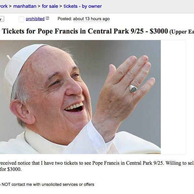This screenshot has width=194, height=194.
Task: Open tickets - by owner listings
Action: click(x=83, y=6)
